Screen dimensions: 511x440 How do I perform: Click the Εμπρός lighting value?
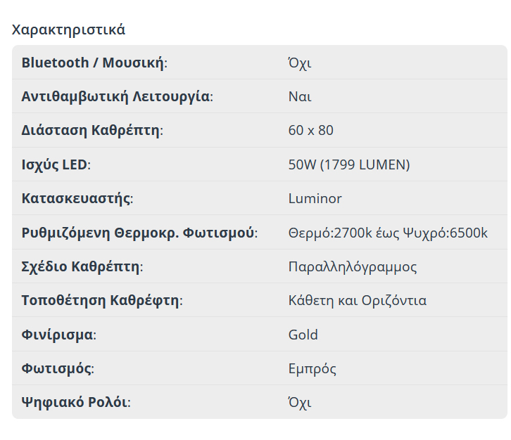click(313, 368)
